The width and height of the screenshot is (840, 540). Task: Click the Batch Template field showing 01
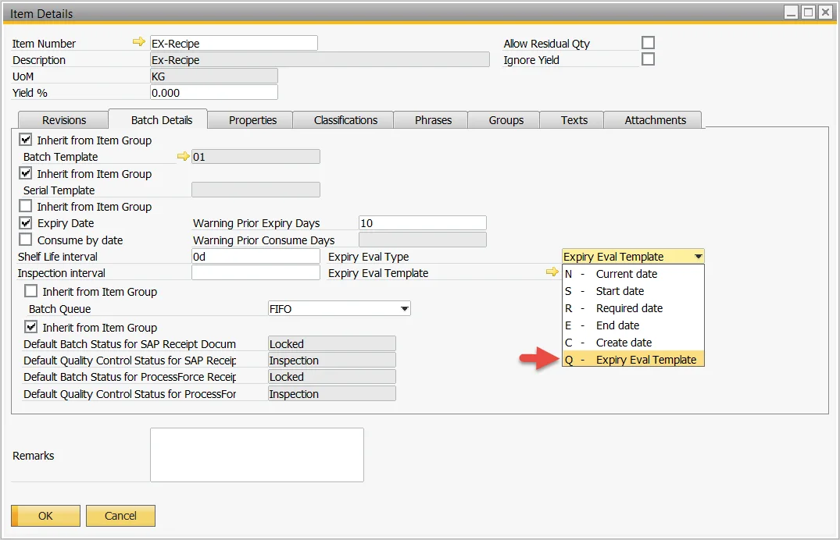(256, 156)
